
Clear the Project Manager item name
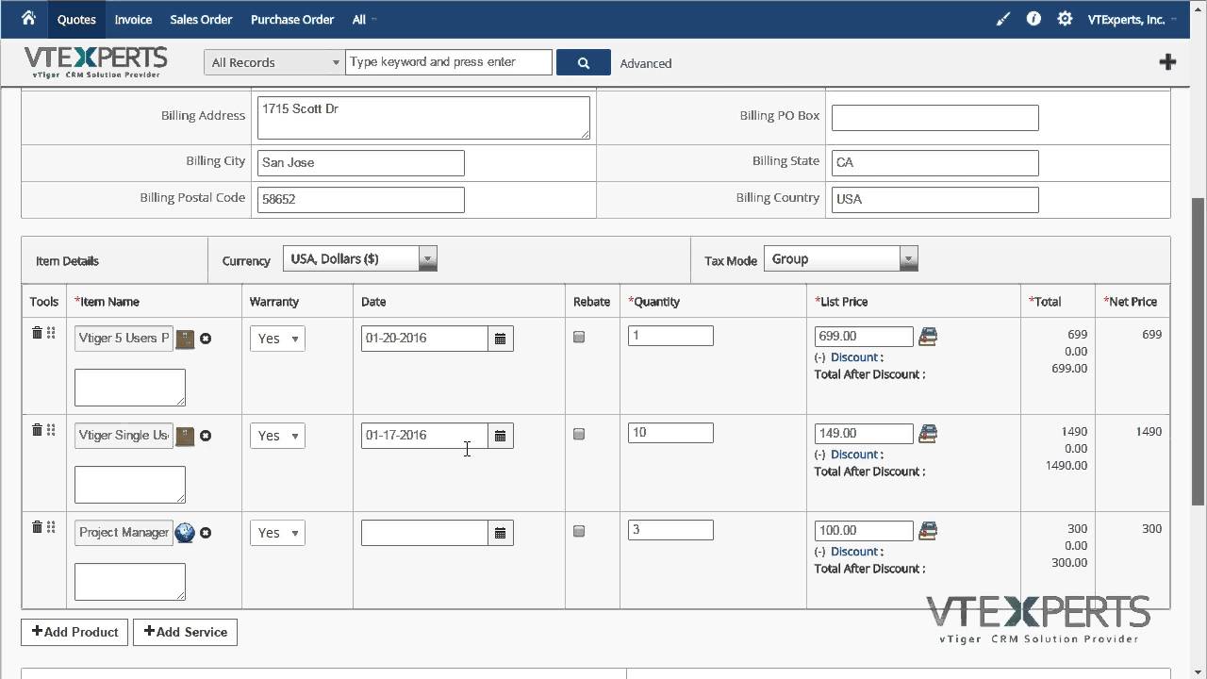pyautogui.click(x=206, y=533)
